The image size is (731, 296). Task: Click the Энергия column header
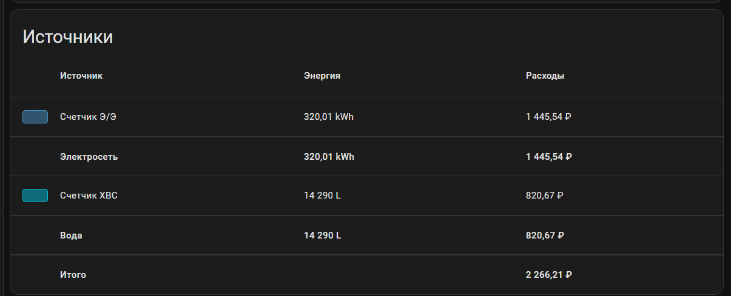point(322,76)
